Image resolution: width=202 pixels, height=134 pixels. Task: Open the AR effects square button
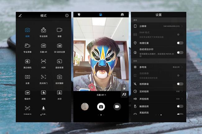click(124, 94)
